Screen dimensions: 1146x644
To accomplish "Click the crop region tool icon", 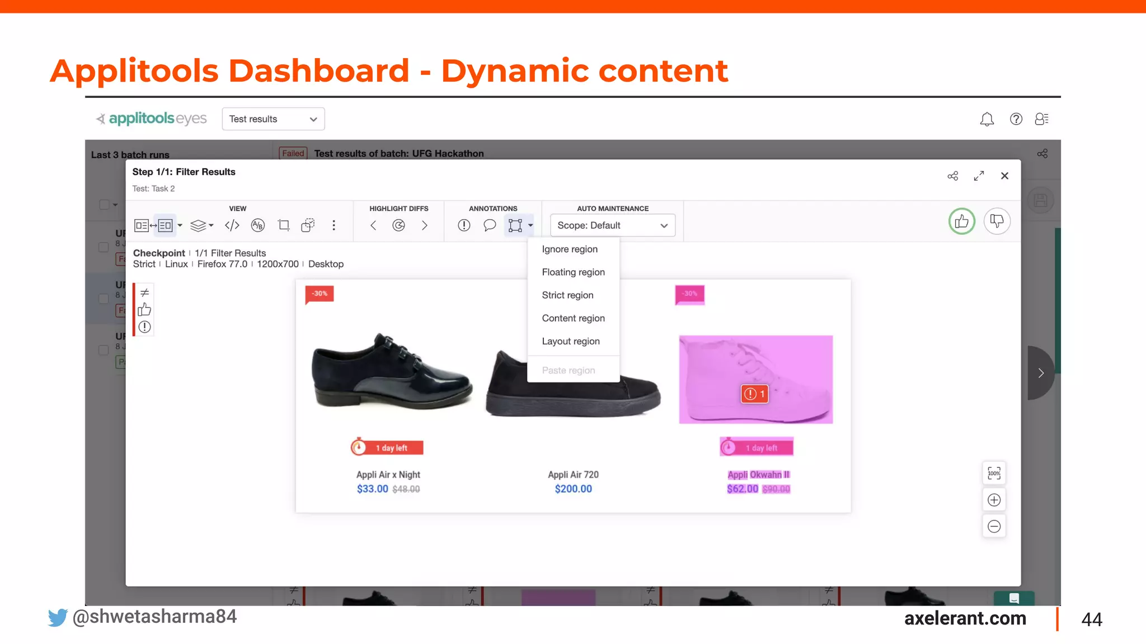I will point(284,225).
